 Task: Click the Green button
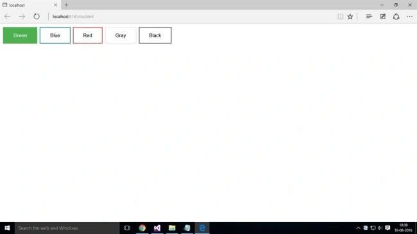(x=21, y=35)
